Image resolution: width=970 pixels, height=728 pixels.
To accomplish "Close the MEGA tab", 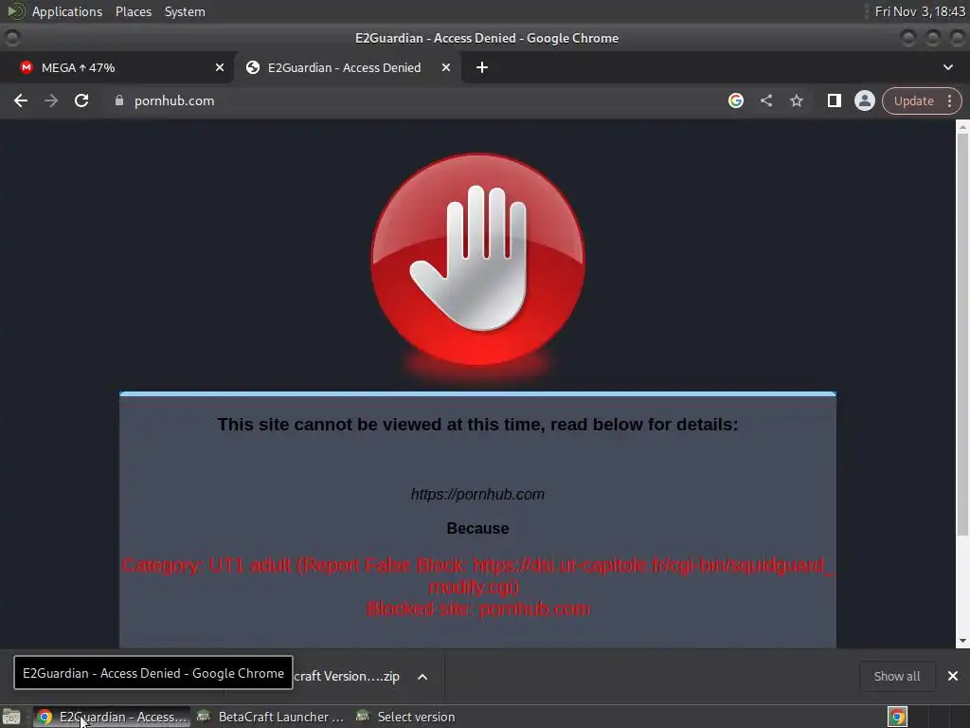I will coord(220,67).
